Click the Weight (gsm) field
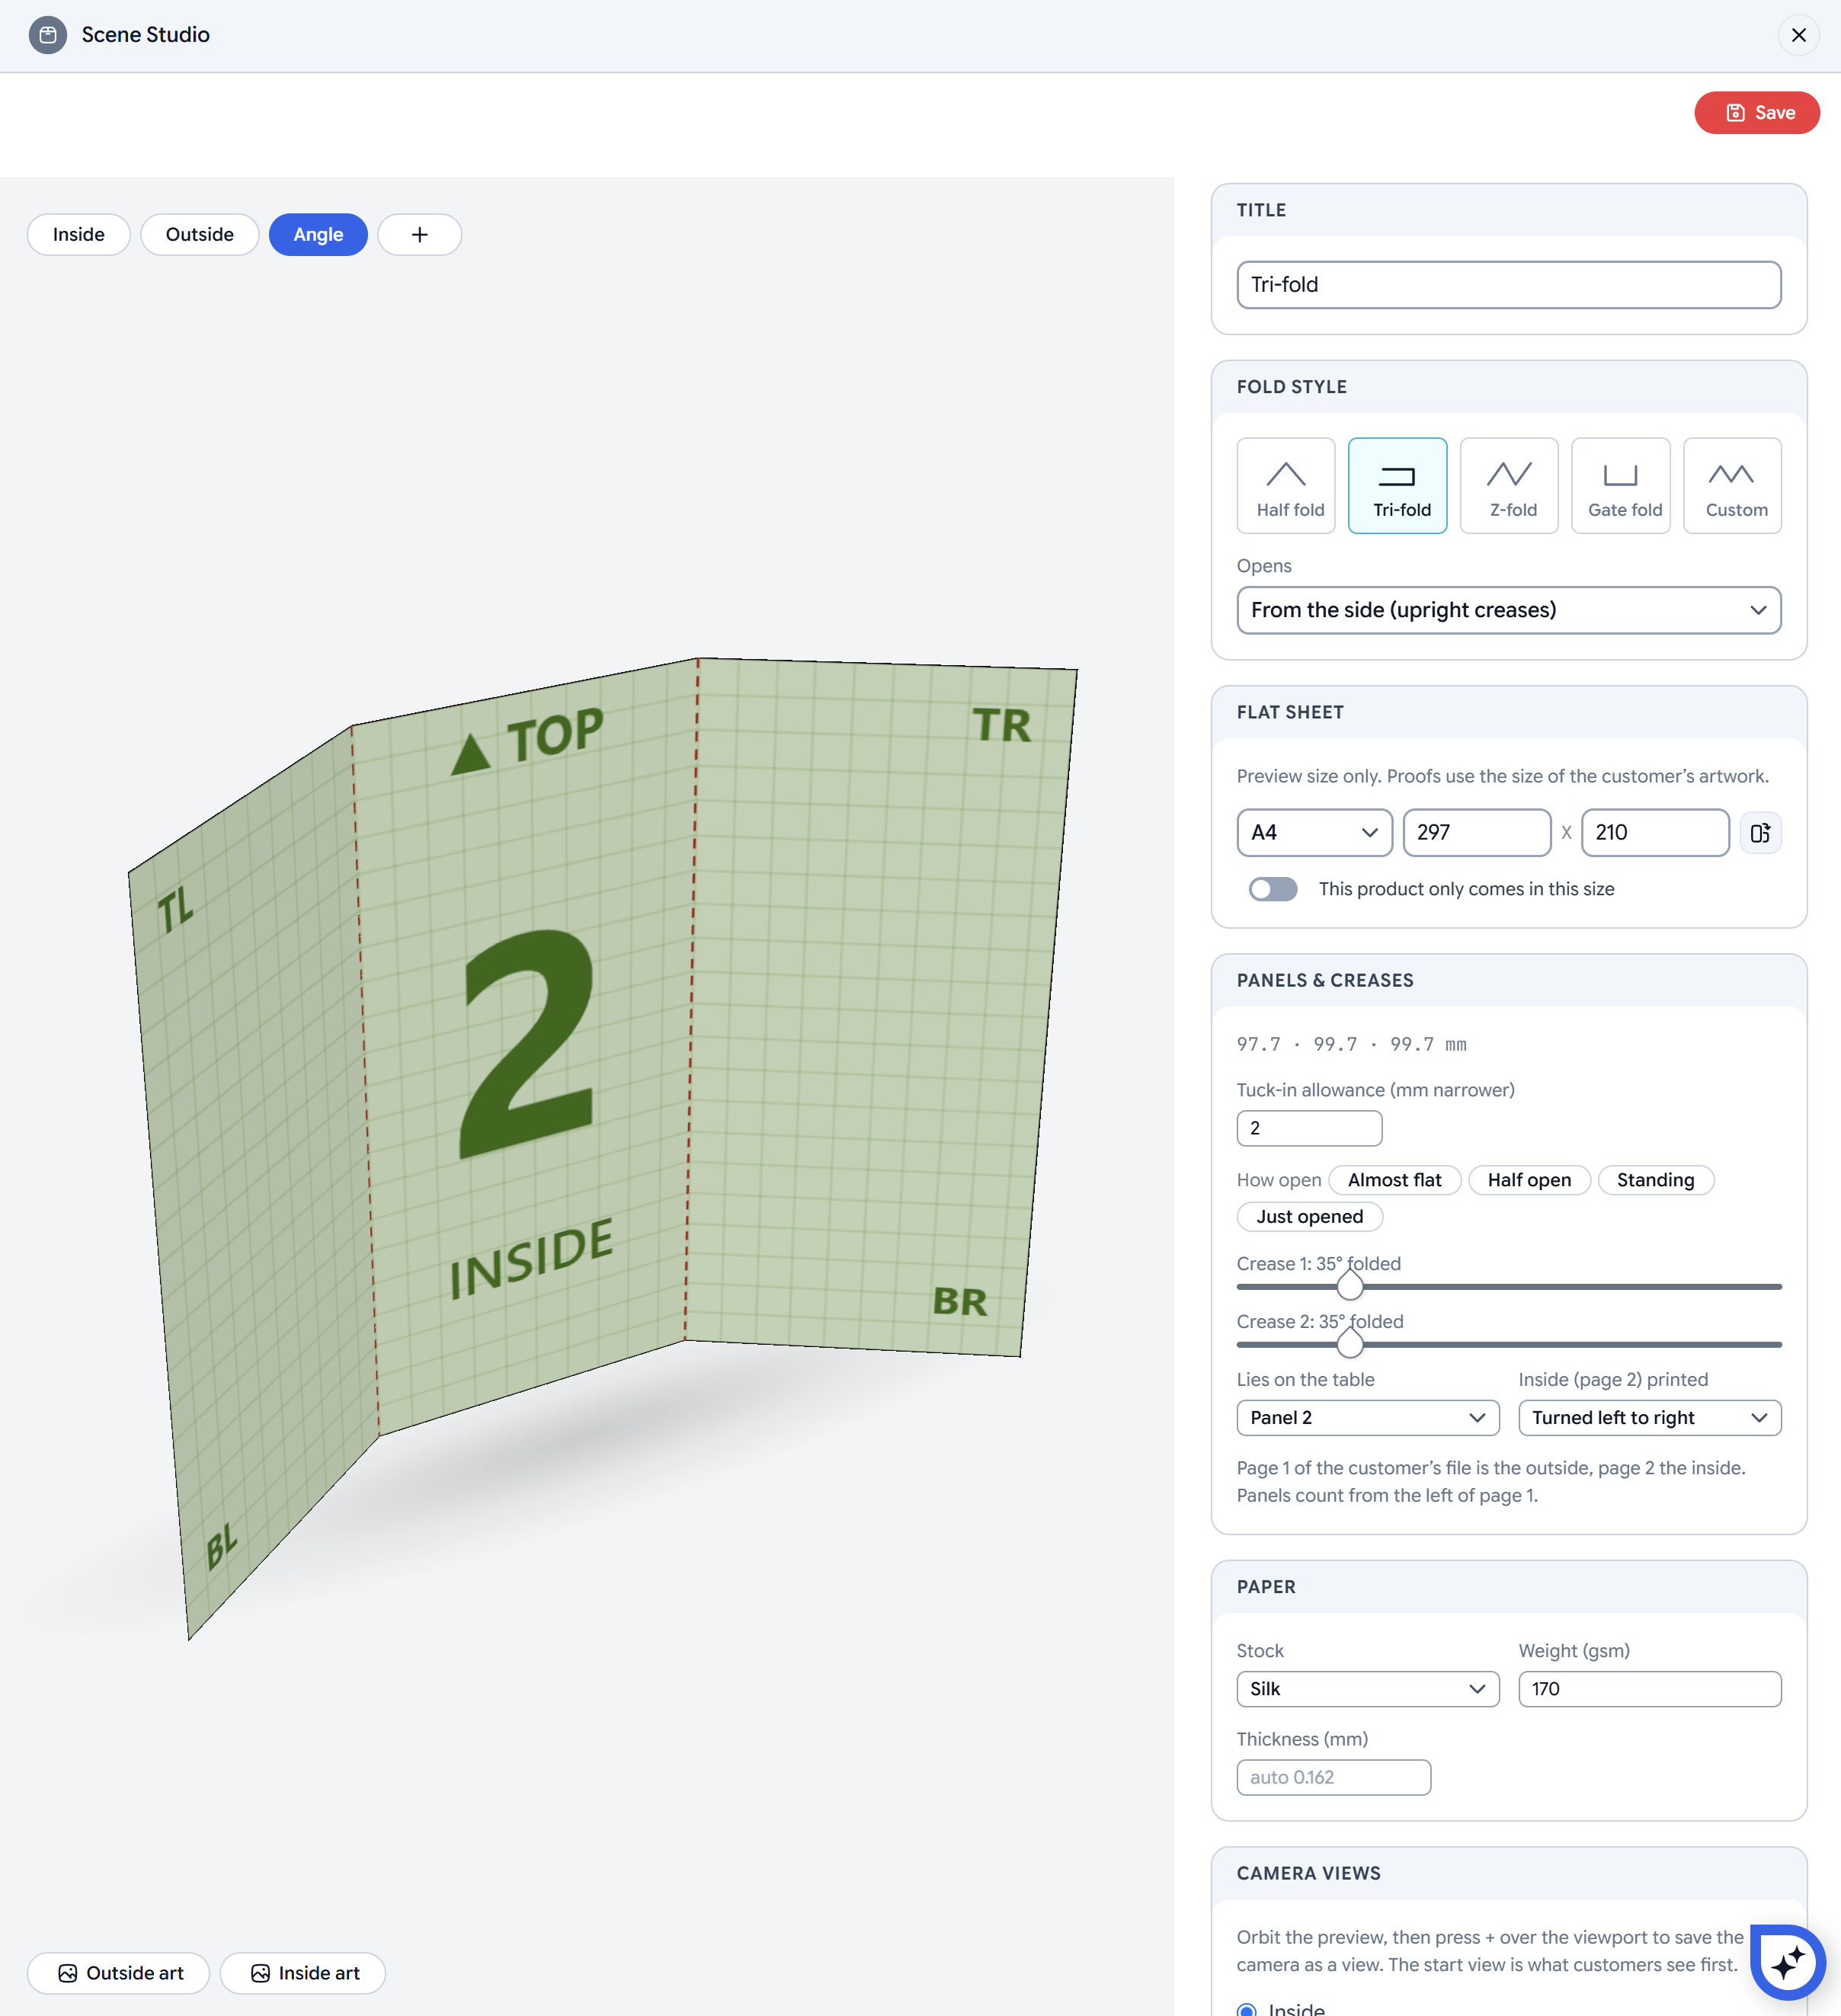 [1649, 1689]
